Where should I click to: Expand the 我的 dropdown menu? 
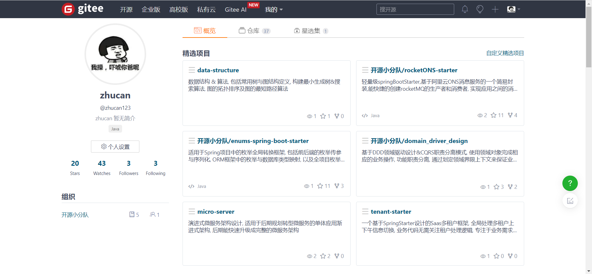point(274,10)
